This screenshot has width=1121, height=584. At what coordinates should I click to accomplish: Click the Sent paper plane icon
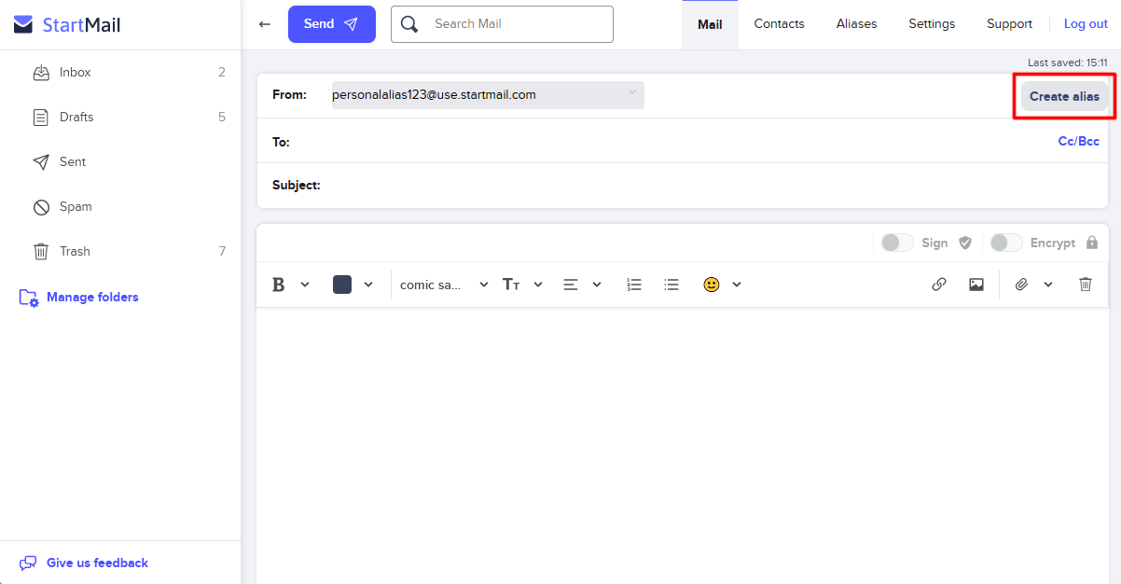coord(41,162)
